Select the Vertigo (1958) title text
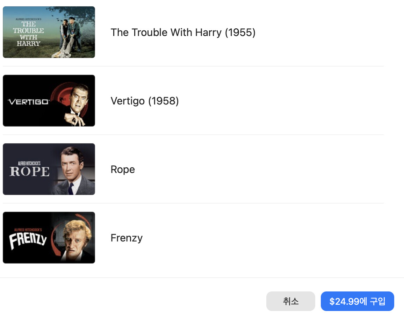404x318 pixels. (x=144, y=101)
